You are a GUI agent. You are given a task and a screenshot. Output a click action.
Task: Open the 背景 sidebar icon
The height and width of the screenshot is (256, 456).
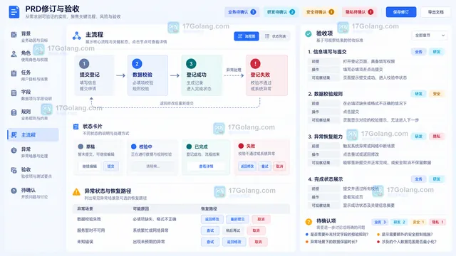point(14,35)
